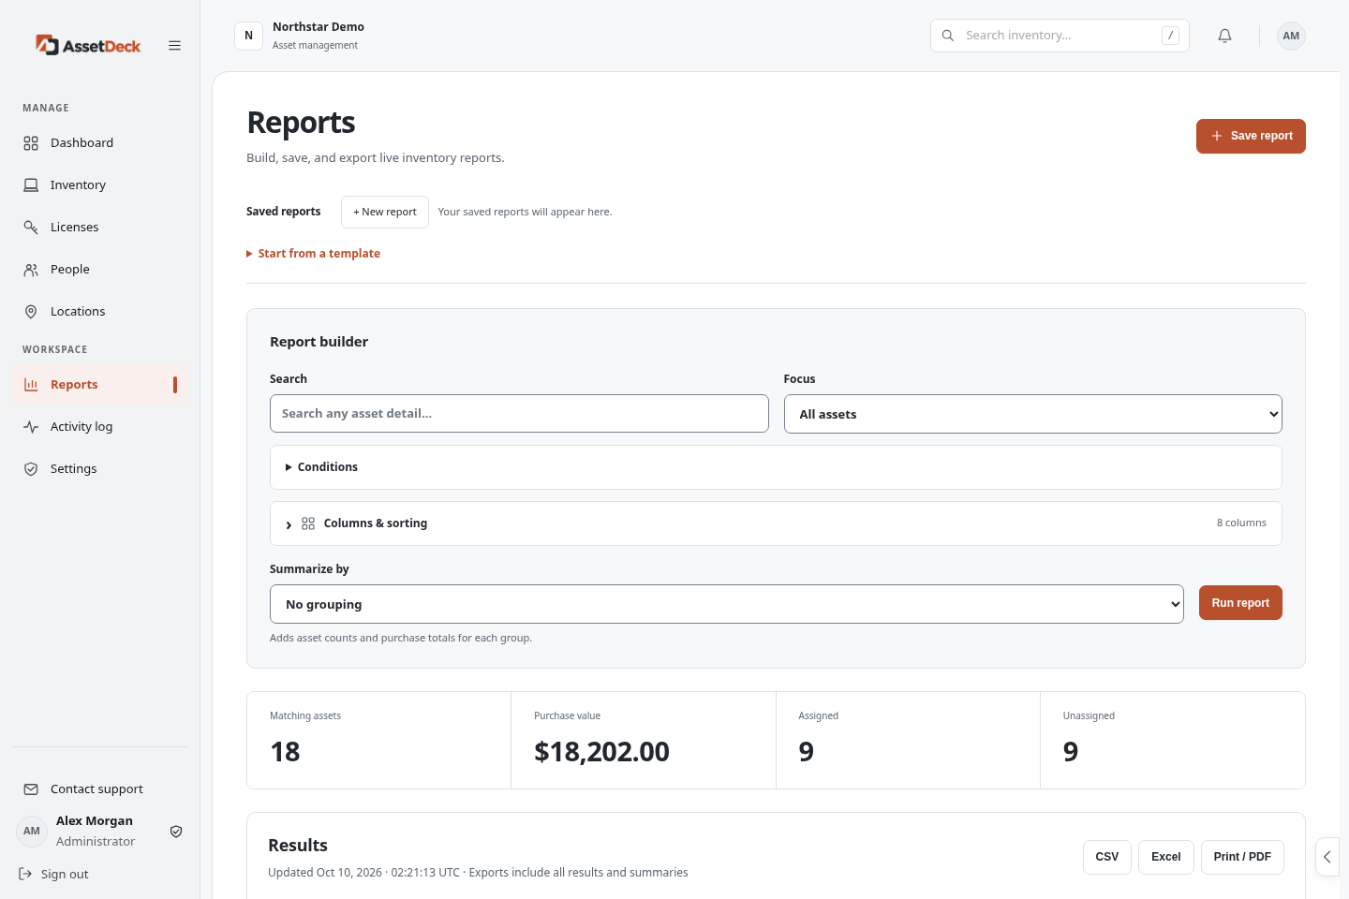1349x899 pixels.
Task: Click the Unassigned stat card
Action: pos(1172,740)
